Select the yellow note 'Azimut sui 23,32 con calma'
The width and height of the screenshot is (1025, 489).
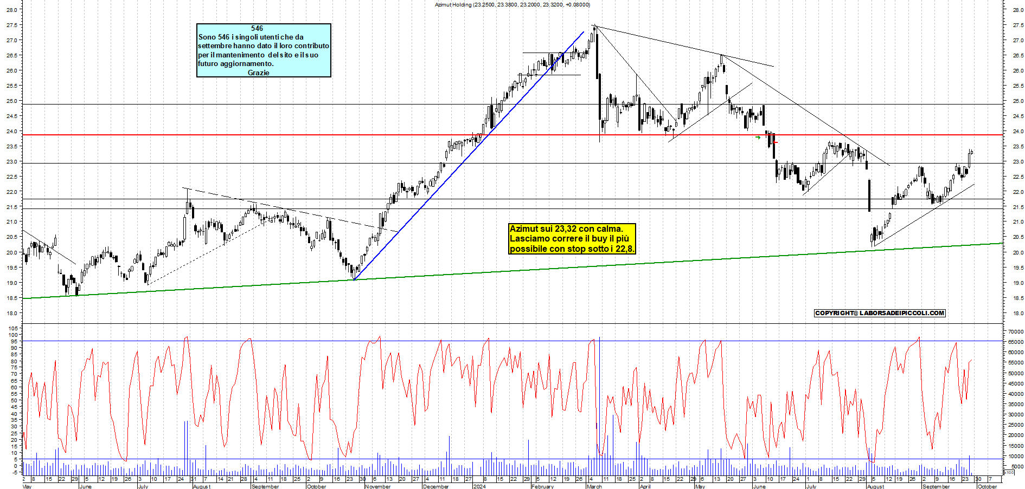tap(572, 239)
